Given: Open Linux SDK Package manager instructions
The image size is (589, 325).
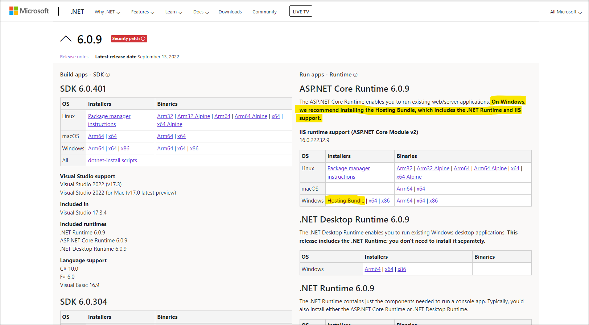Looking at the screenshot, I should click(109, 116).
